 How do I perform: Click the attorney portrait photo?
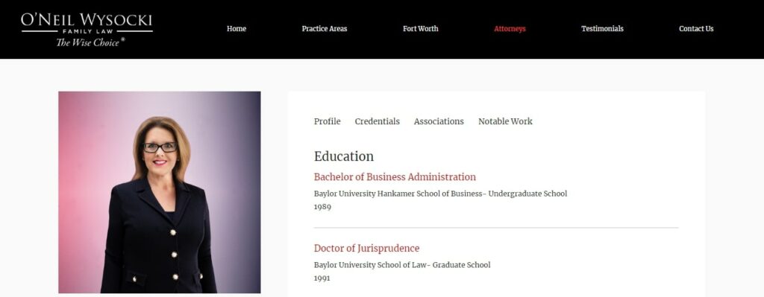tap(160, 192)
